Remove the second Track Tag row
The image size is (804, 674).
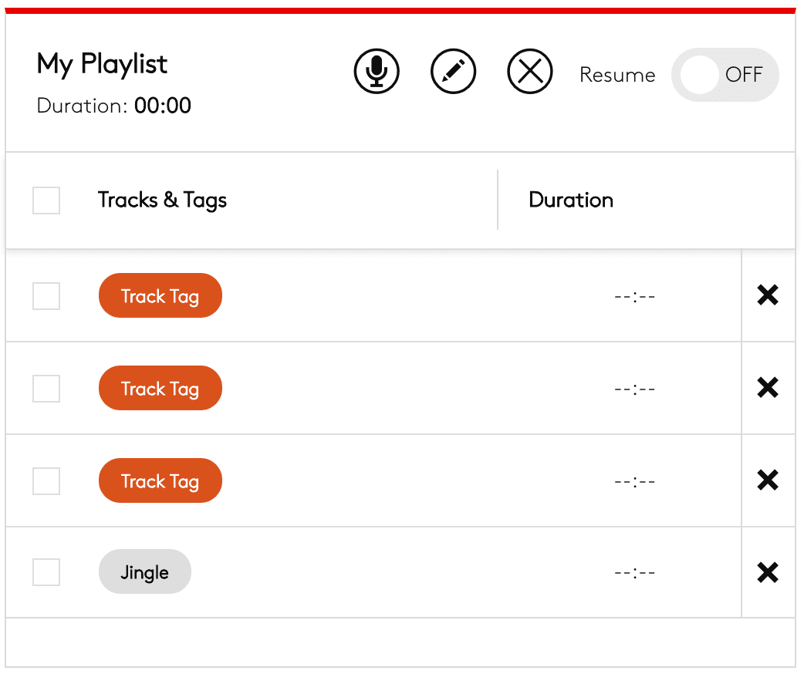click(x=768, y=388)
